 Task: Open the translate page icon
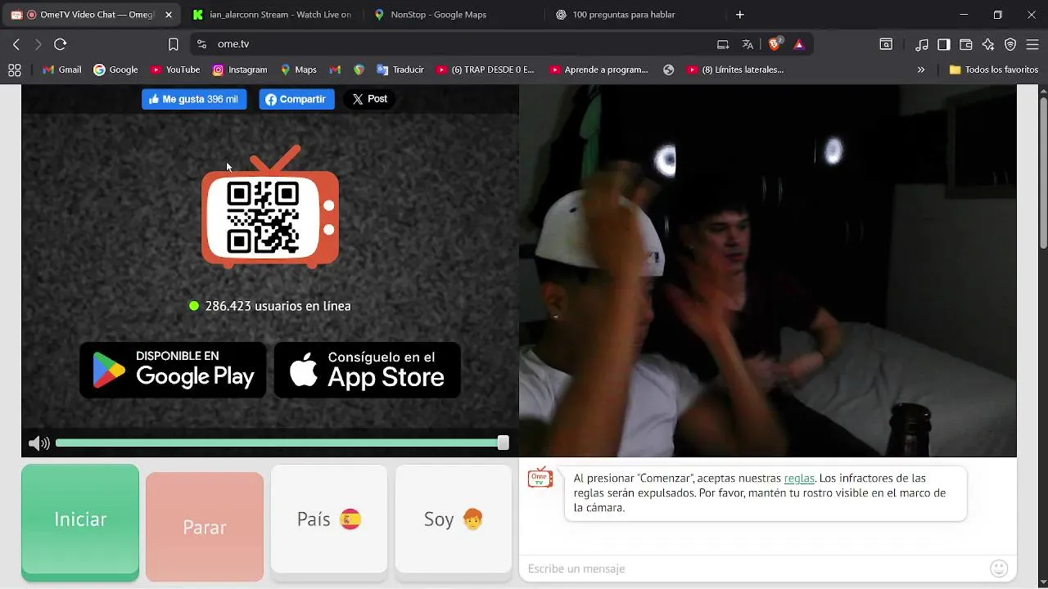pyautogui.click(x=748, y=44)
